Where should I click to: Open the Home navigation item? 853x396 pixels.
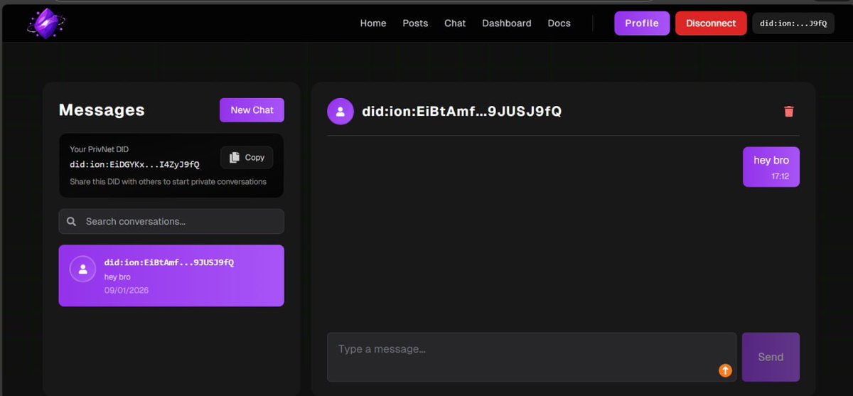coord(373,23)
